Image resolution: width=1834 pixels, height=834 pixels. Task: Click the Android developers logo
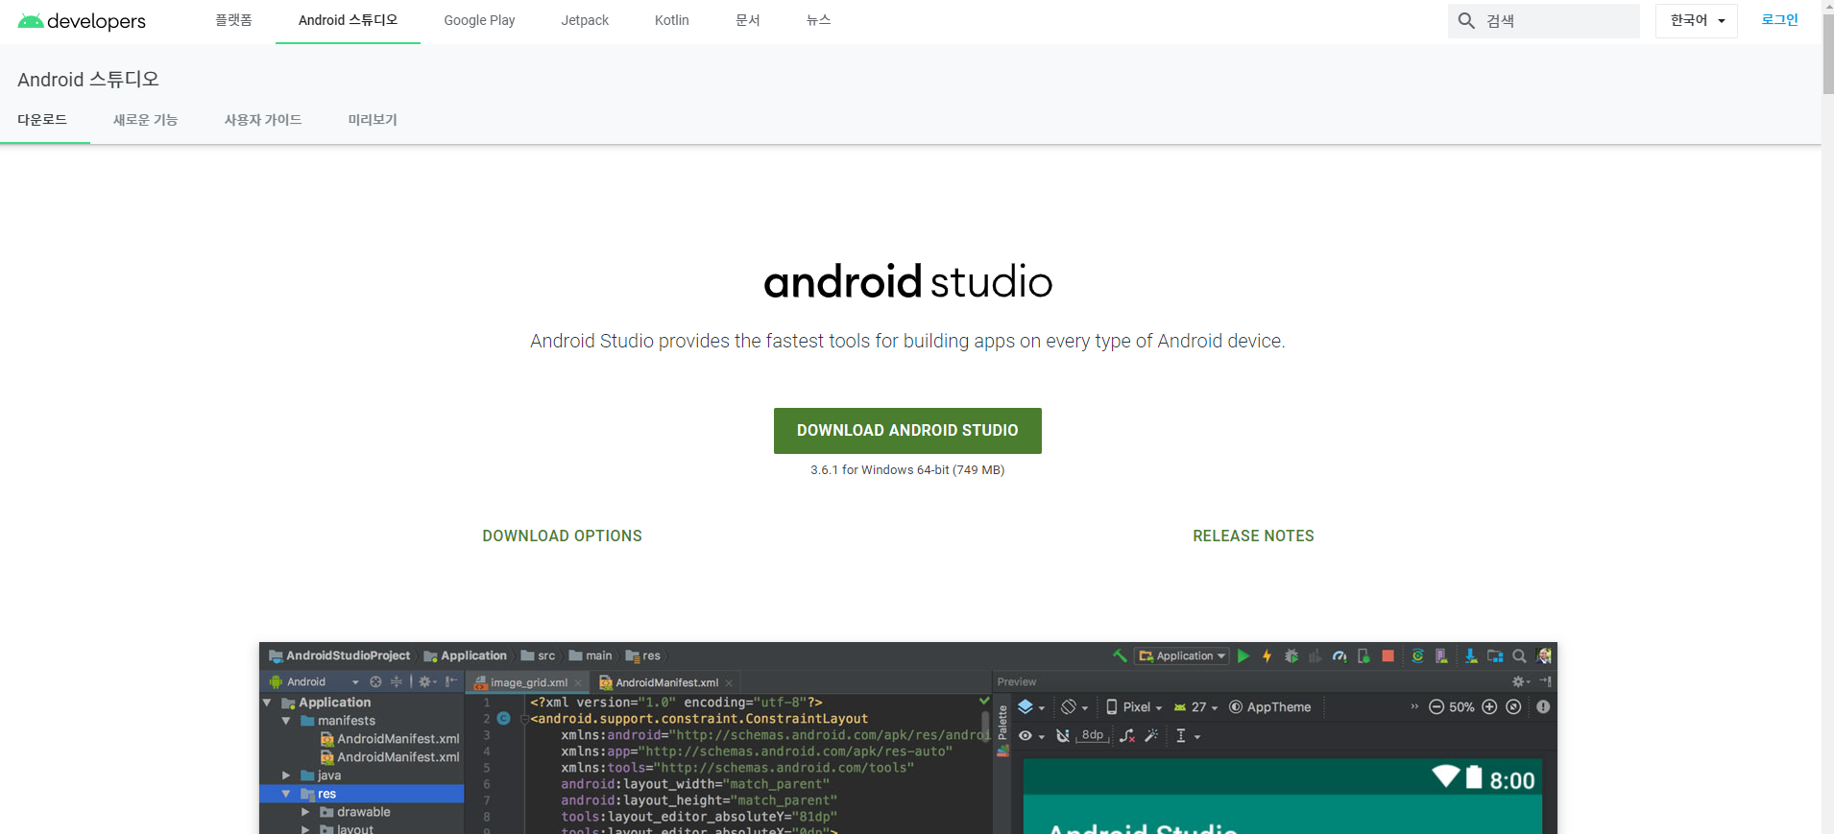(x=82, y=21)
